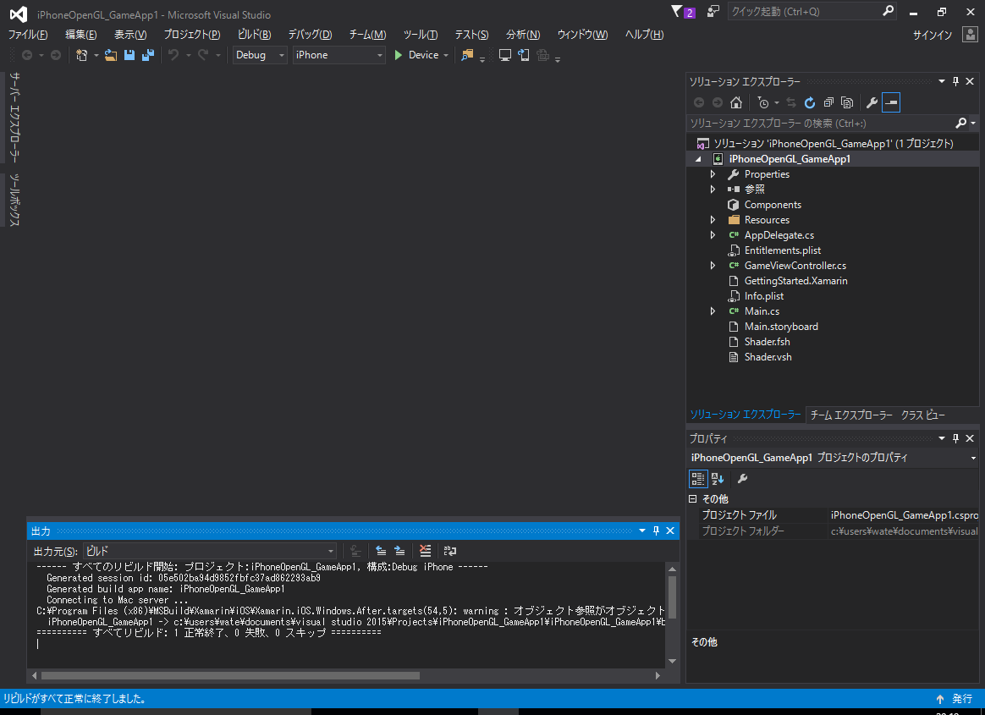
Task: Expand the 参照 references node
Action: pos(713,190)
